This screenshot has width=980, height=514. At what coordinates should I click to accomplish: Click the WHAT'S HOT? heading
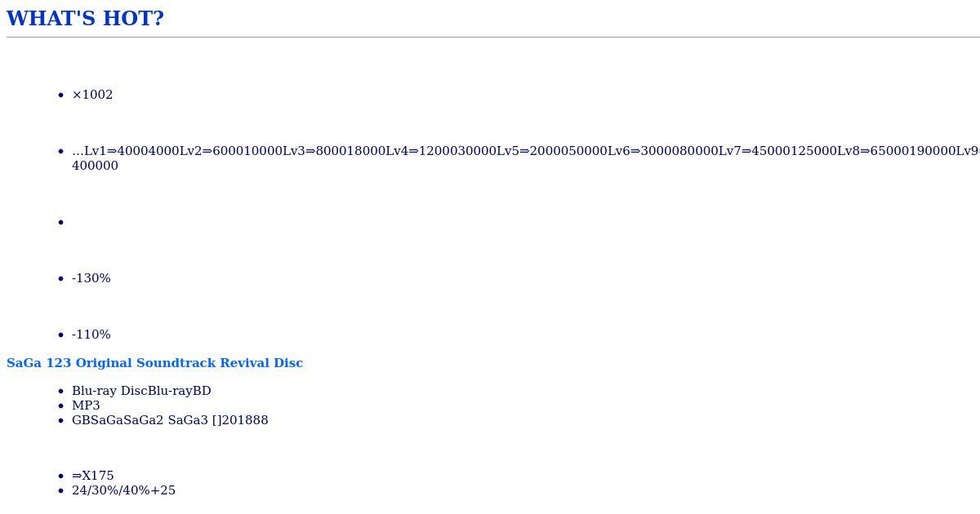[x=85, y=19]
